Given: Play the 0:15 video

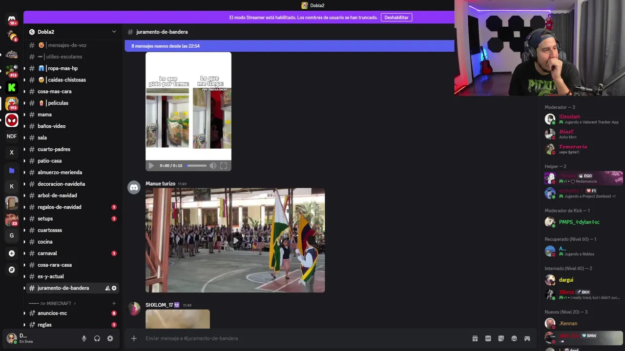Looking at the screenshot, I should point(151,166).
